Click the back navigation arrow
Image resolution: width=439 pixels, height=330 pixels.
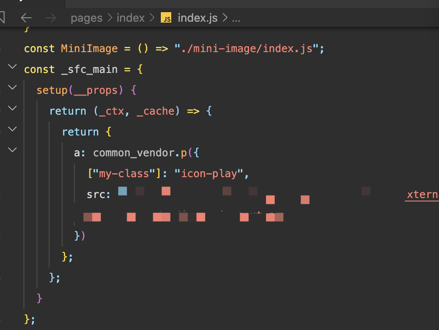pyautogui.click(x=26, y=18)
